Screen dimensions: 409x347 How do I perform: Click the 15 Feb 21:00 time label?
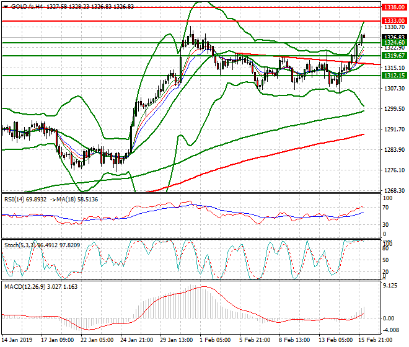(375, 340)
